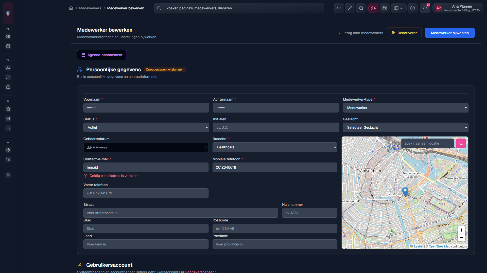
Task: Open the invoice dollar icon in sidebar
Action: [x=8, y=119]
